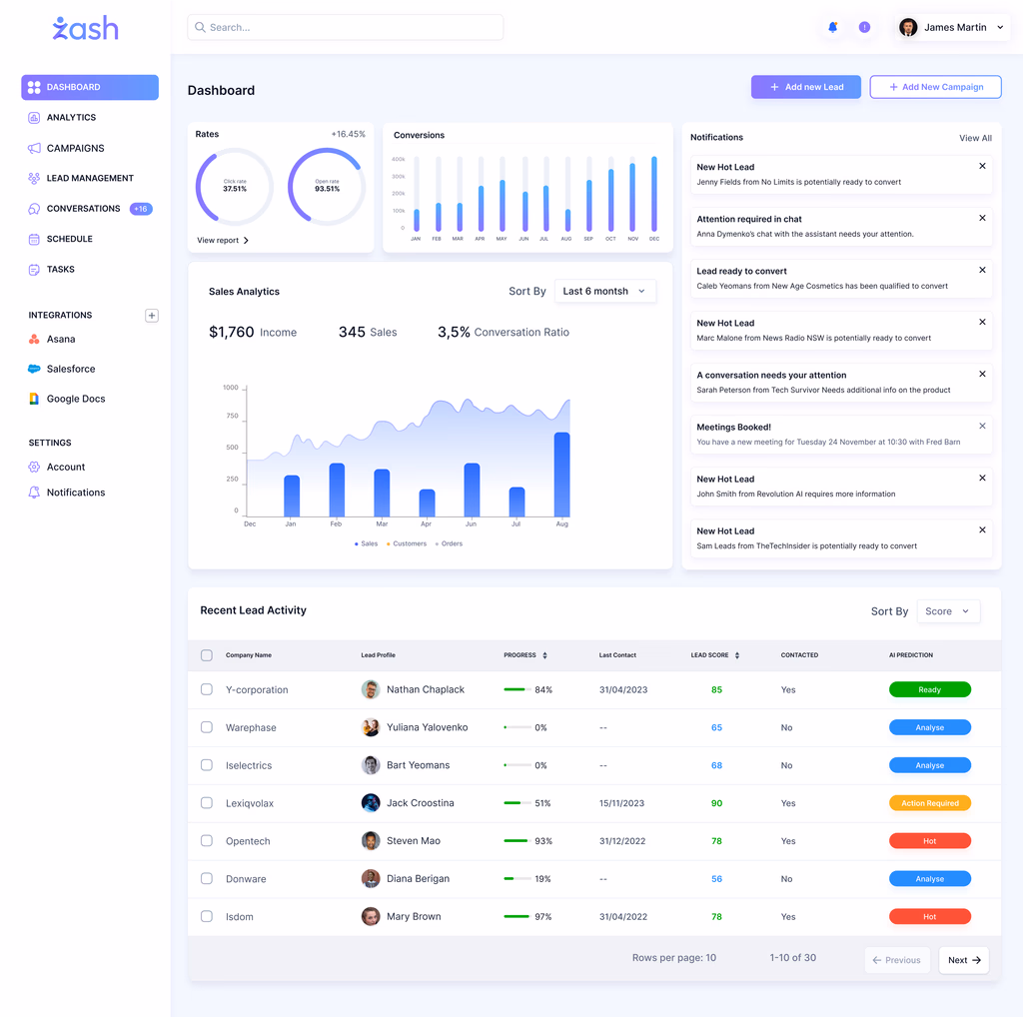
Task: Open Rows per page: 10 selector
Action: point(674,958)
